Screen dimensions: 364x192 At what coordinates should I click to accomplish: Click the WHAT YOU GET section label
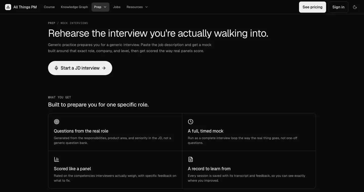[x=59, y=97]
